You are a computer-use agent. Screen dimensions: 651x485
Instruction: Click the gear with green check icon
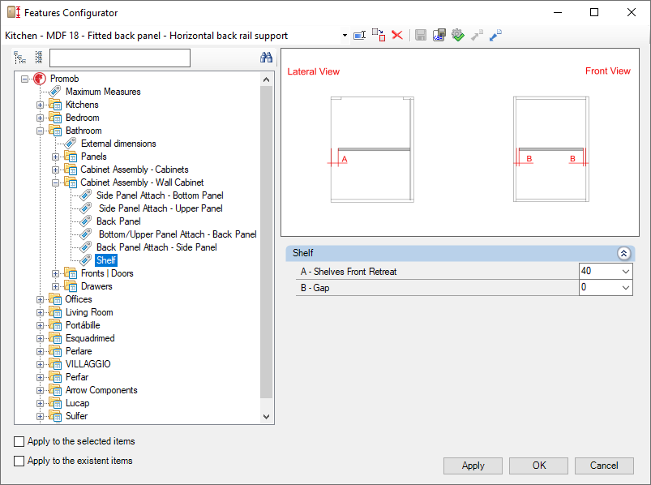click(458, 36)
